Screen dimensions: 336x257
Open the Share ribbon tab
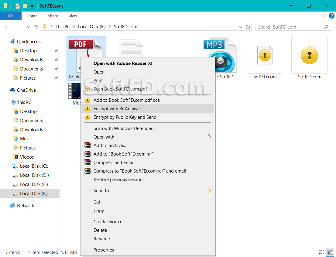53,16
